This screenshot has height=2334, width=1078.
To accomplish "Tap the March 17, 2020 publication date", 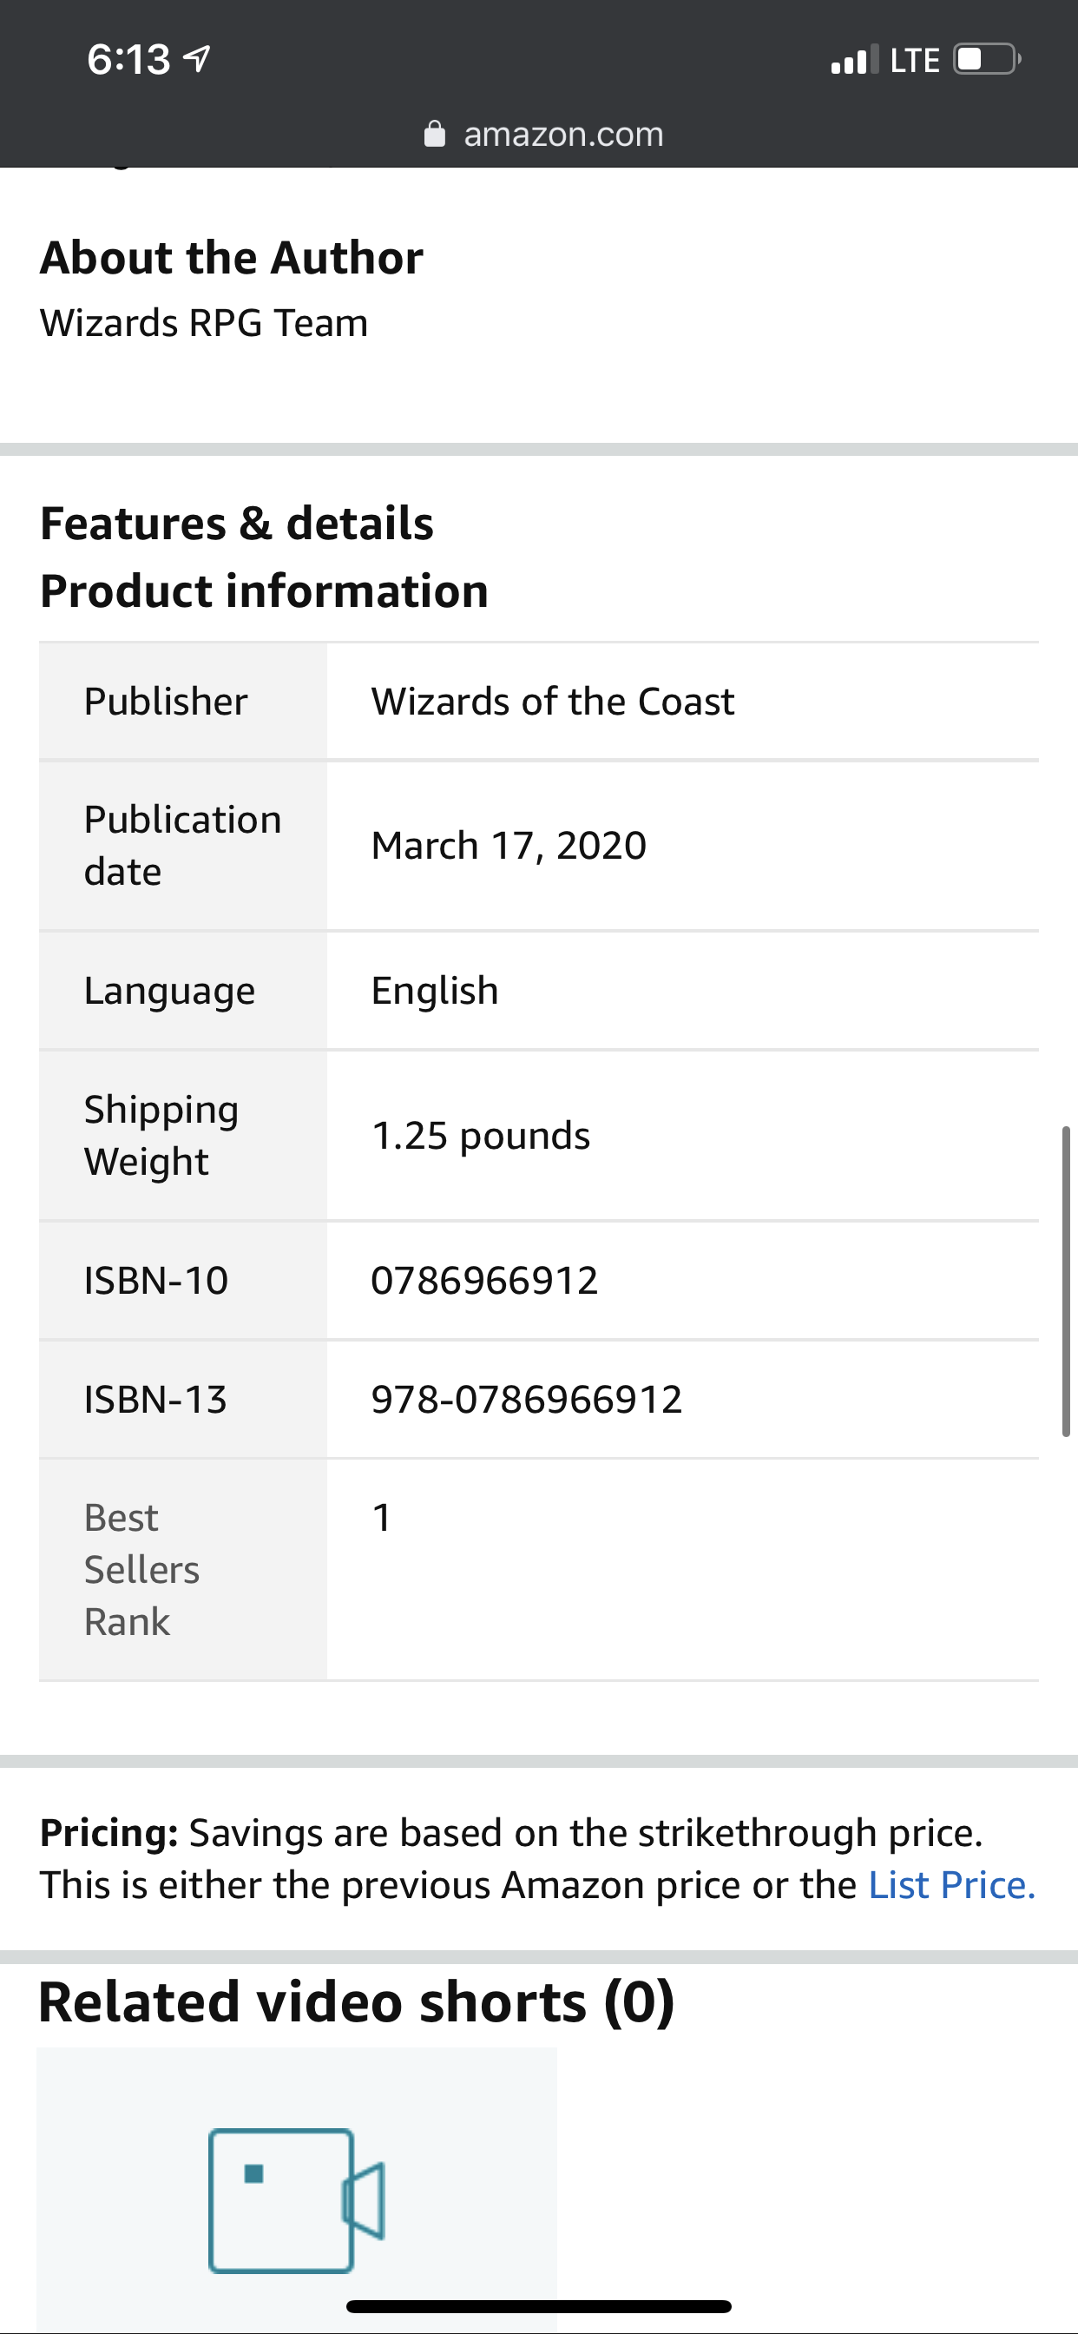I will tap(509, 846).
